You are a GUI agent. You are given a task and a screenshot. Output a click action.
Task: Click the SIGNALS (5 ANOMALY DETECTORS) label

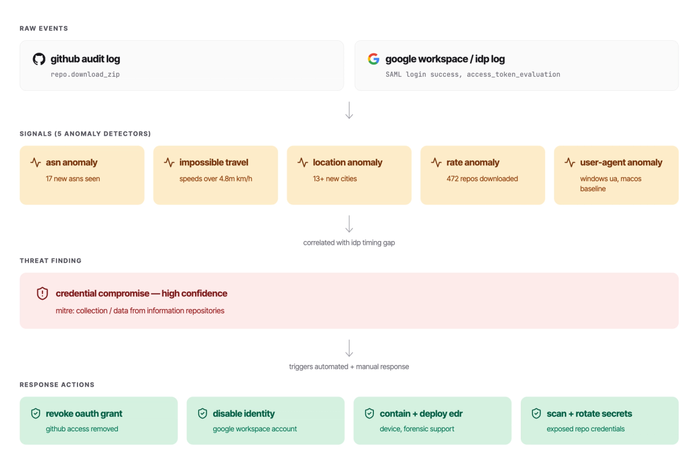click(85, 134)
